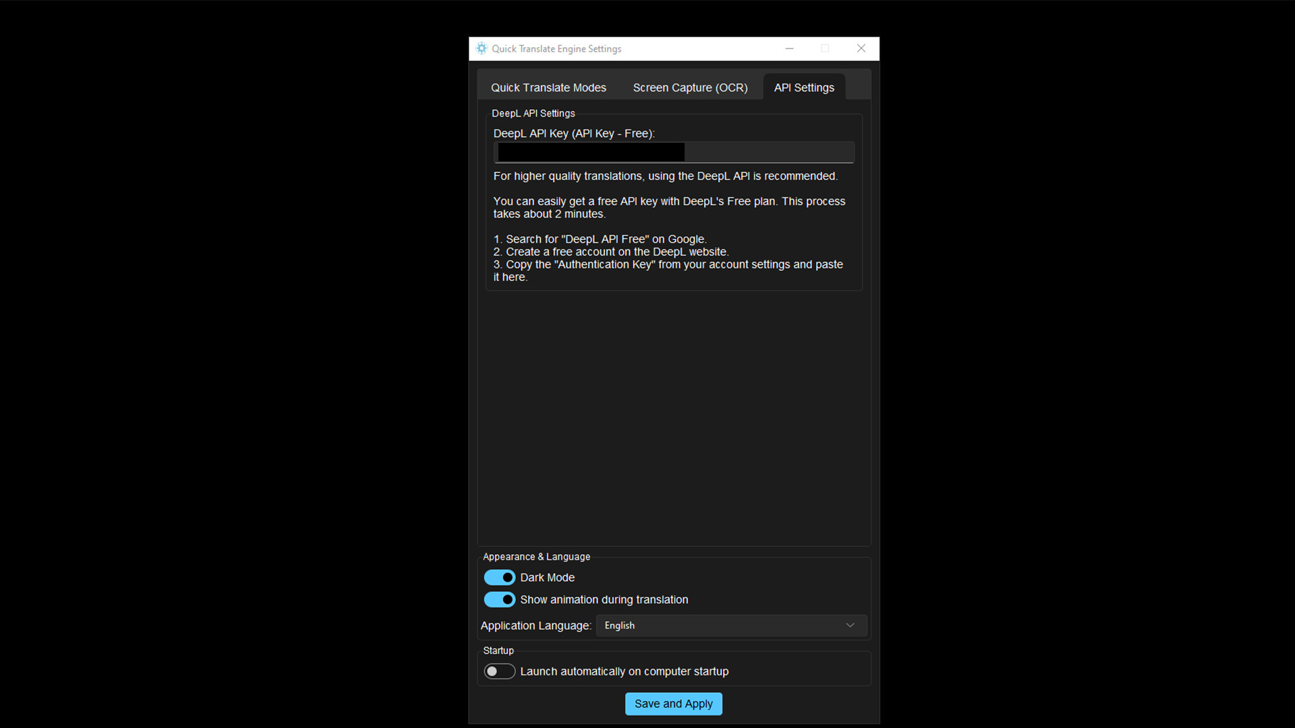Disable Show animation during translation toggle
1295x728 pixels.
click(x=500, y=600)
